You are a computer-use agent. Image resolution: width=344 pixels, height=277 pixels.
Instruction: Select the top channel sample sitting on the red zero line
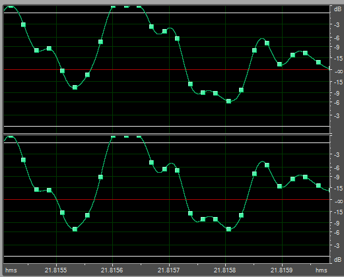(62, 71)
